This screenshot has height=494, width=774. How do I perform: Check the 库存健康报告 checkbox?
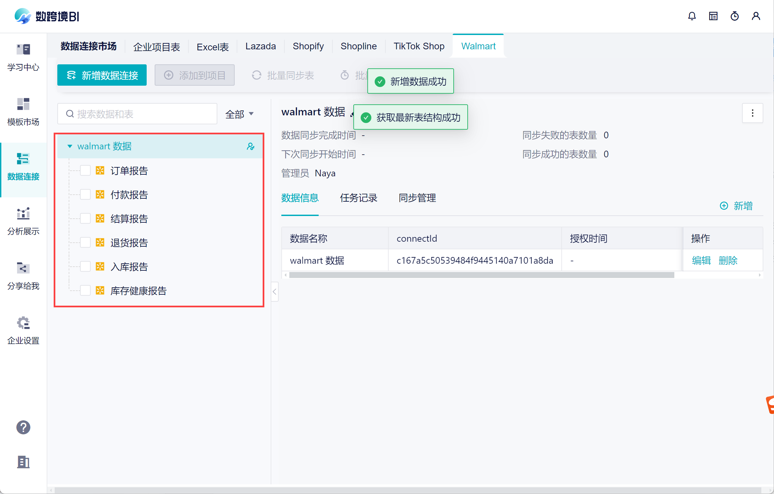(x=85, y=291)
